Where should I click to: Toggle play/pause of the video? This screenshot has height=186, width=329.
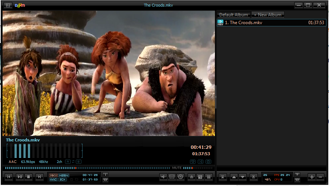click(x=20, y=177)
